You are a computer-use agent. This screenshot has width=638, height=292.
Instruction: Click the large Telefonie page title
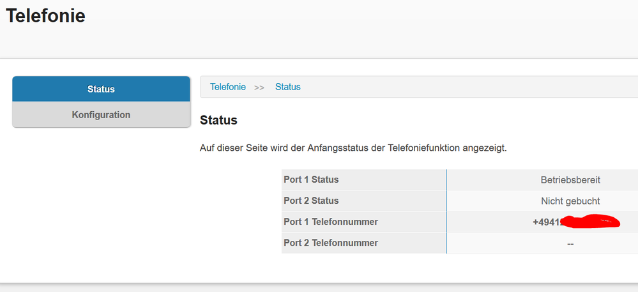(x=45, y=16)
